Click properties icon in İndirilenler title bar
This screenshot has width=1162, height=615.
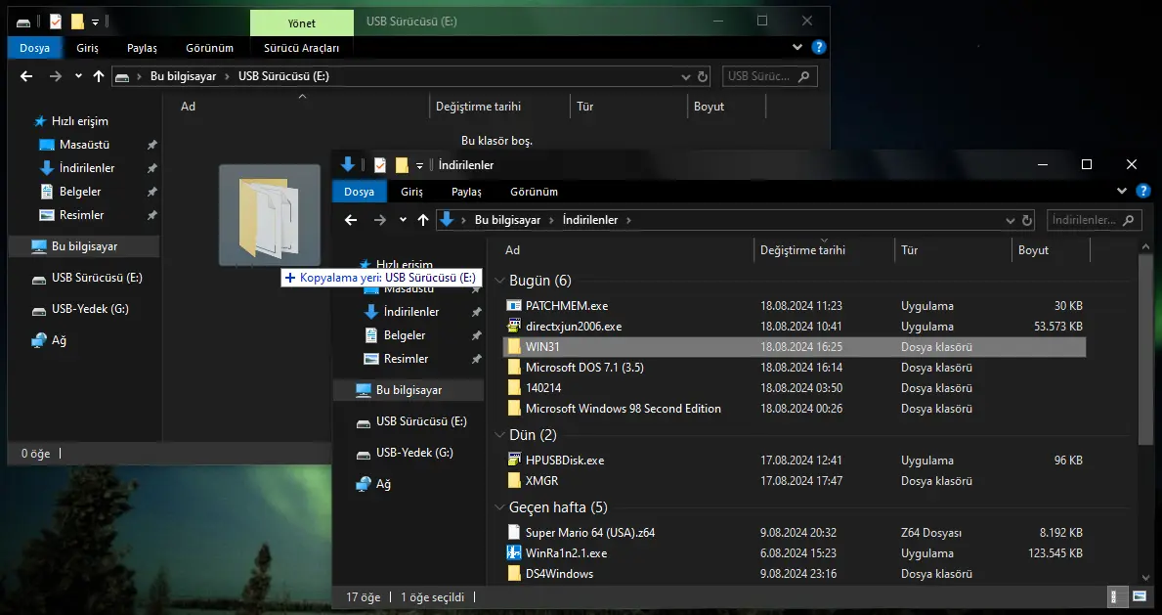pos(379,164)
